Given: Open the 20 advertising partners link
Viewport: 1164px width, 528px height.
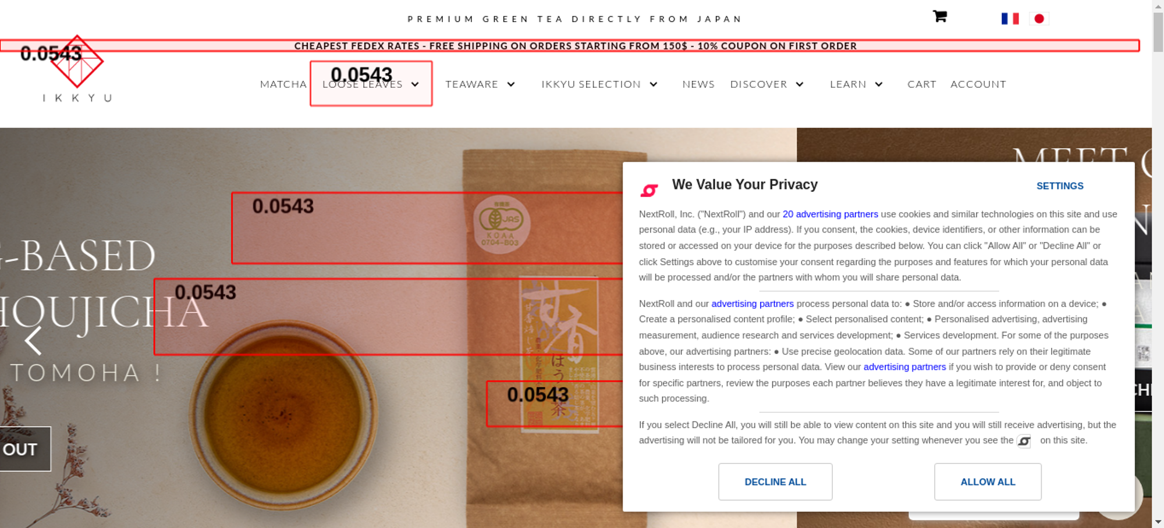Looking at the screenshot, I should tap(831, 214).
